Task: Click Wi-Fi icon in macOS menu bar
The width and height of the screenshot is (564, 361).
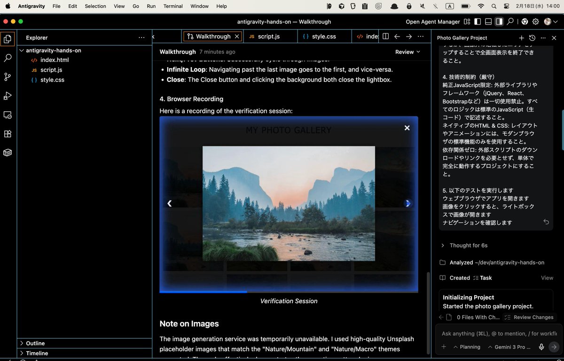Action: coord(480,6)
